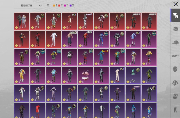The image size is (180, 118).
Task: Select the red-white outfit tagged P92 in top row
Action: (70, 21)
